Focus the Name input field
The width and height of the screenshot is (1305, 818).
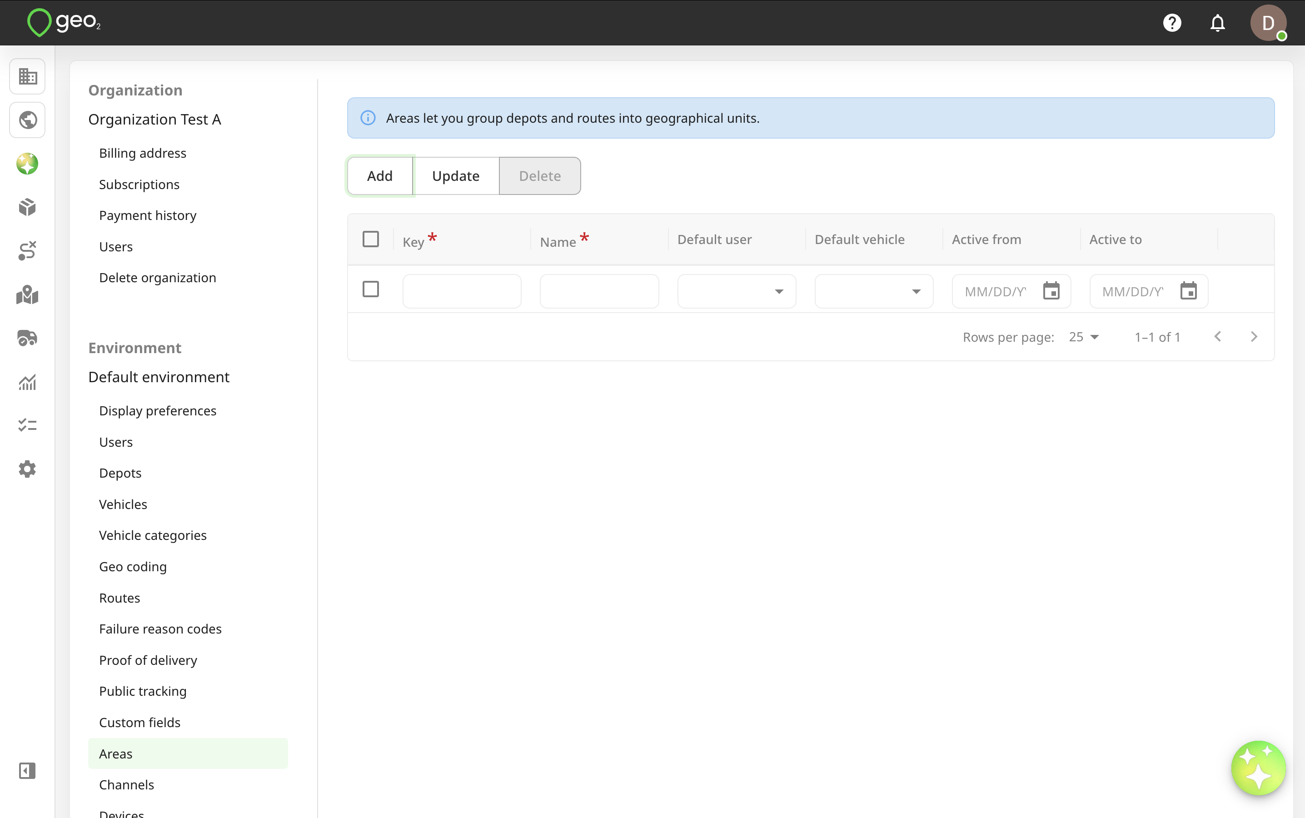(599, 291)
